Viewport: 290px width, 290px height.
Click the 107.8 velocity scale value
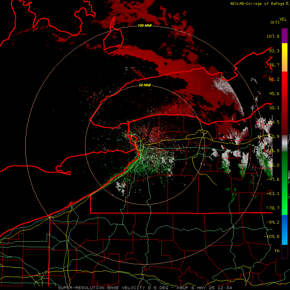click(273, 36)
